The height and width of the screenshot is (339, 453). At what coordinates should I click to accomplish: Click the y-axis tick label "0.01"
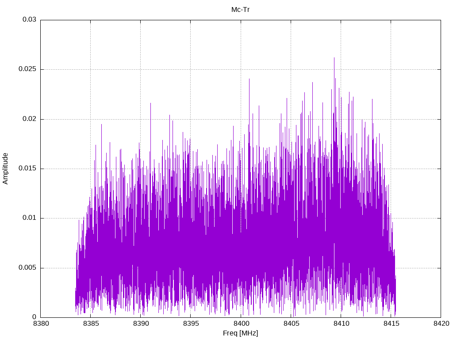pos(30,218)
